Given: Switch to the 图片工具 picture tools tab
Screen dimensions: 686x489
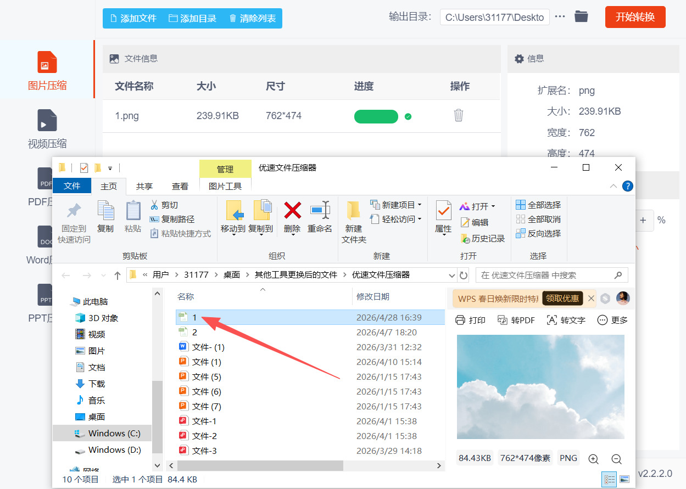Looking at the screenshot, I should (x=225, y=186).
